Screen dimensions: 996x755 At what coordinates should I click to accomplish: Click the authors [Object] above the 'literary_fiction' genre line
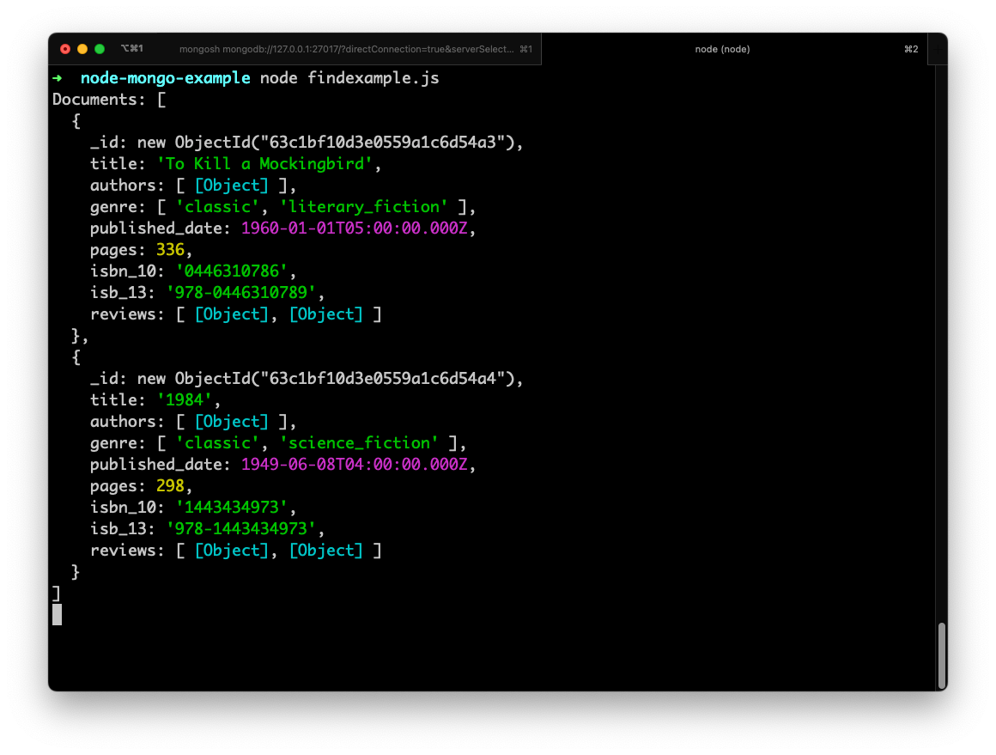[232, 186]
